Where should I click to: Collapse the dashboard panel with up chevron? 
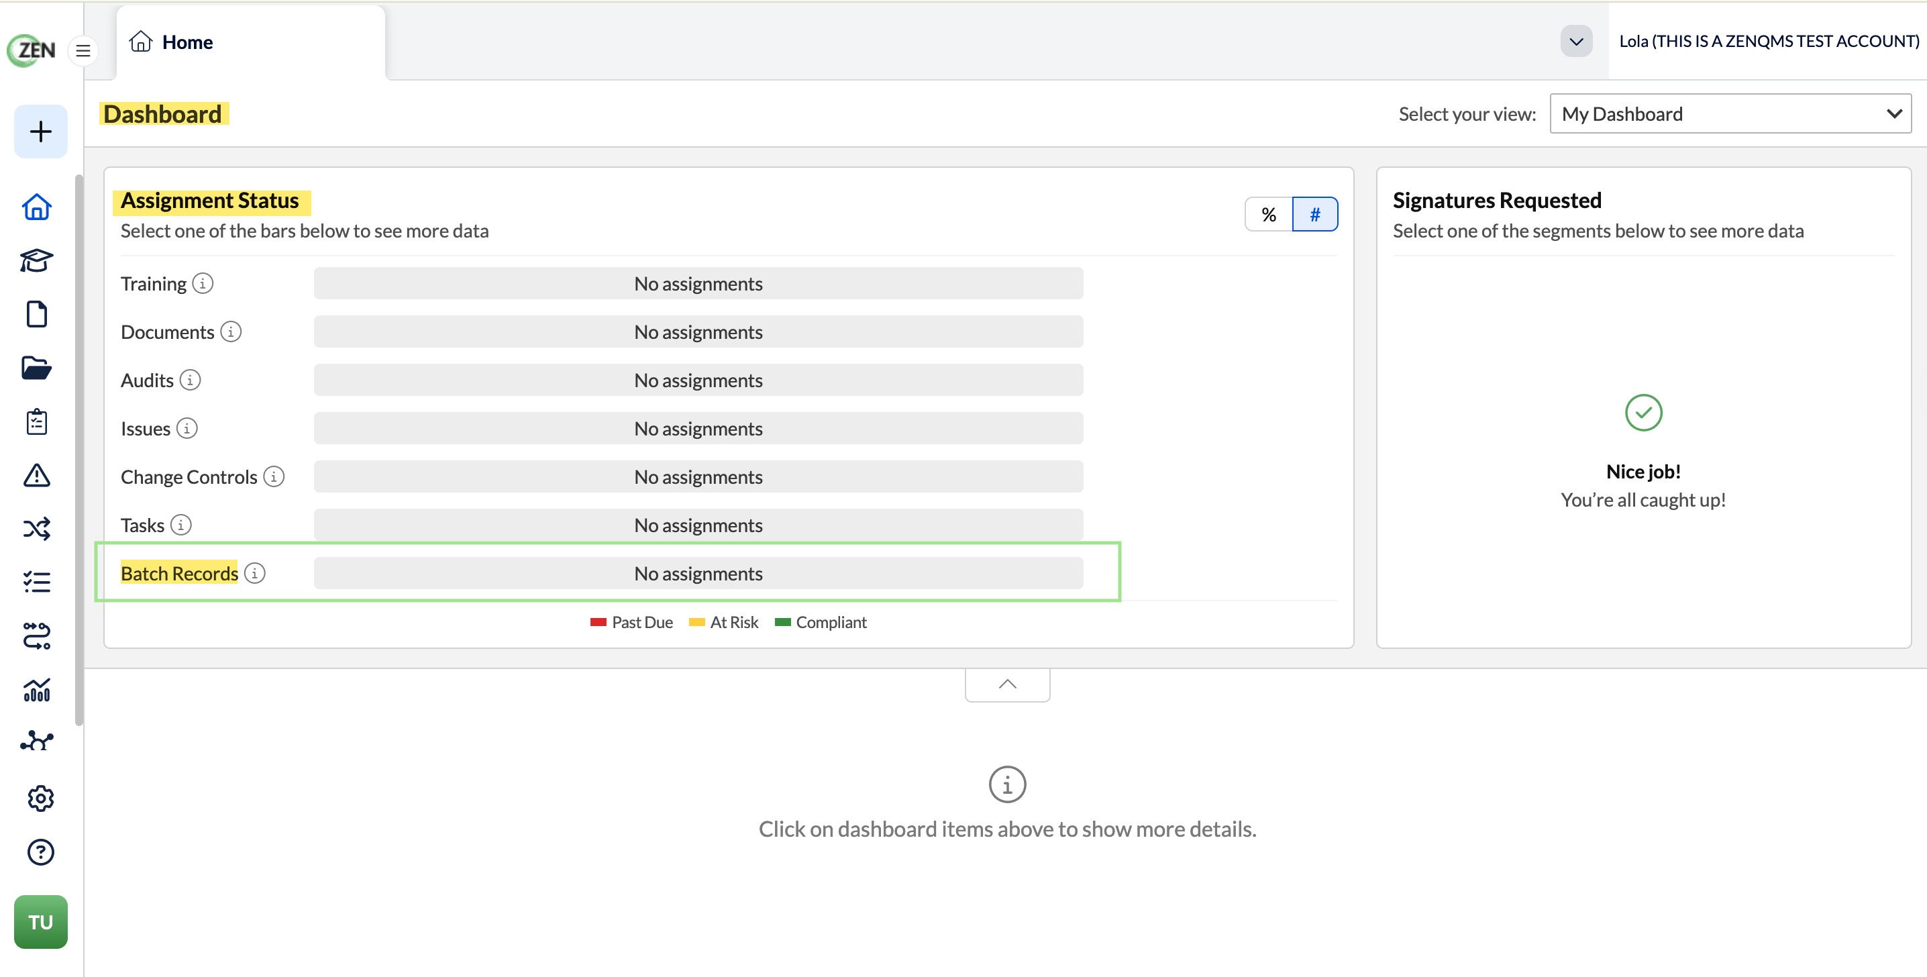(1007, 684)
